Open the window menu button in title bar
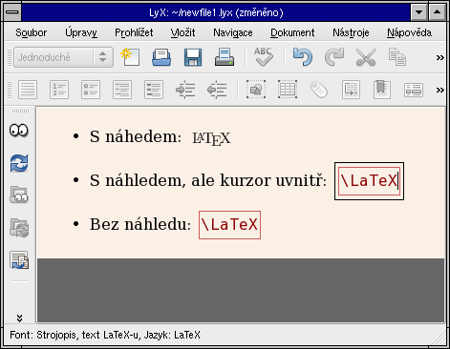 point(12,12)
